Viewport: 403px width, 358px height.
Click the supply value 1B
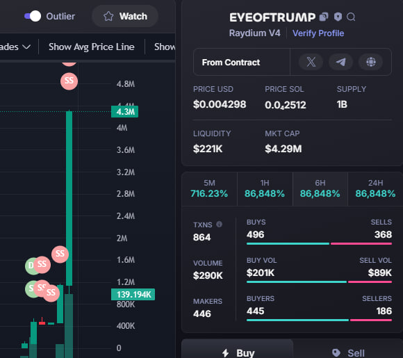pos(342,104)
